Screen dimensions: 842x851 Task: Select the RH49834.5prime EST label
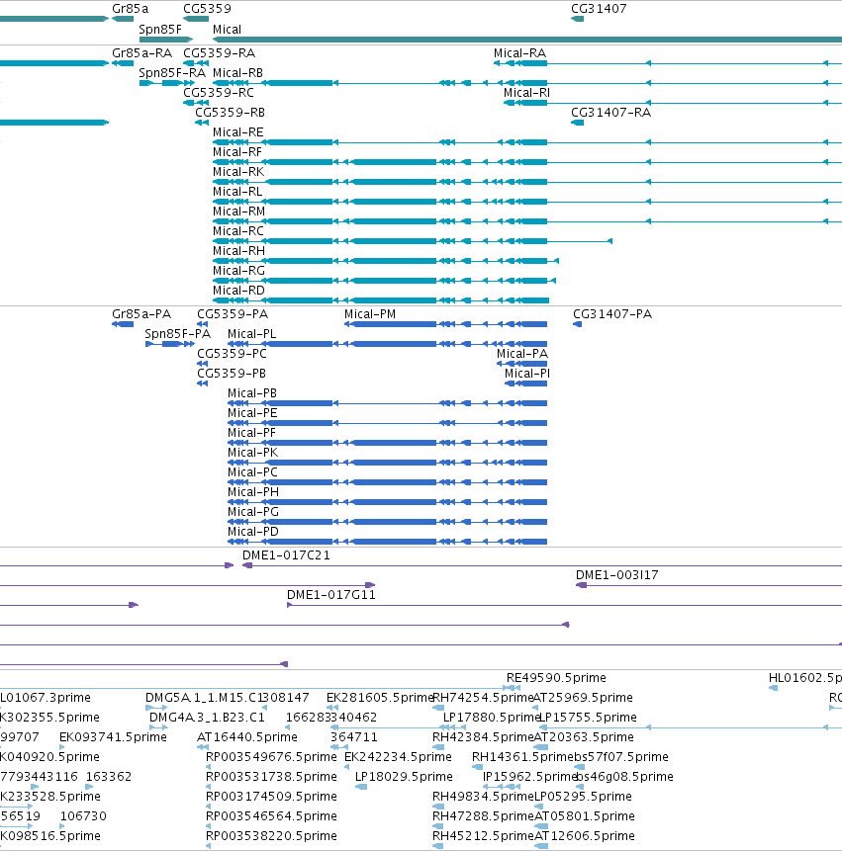(x=484, y=797)
